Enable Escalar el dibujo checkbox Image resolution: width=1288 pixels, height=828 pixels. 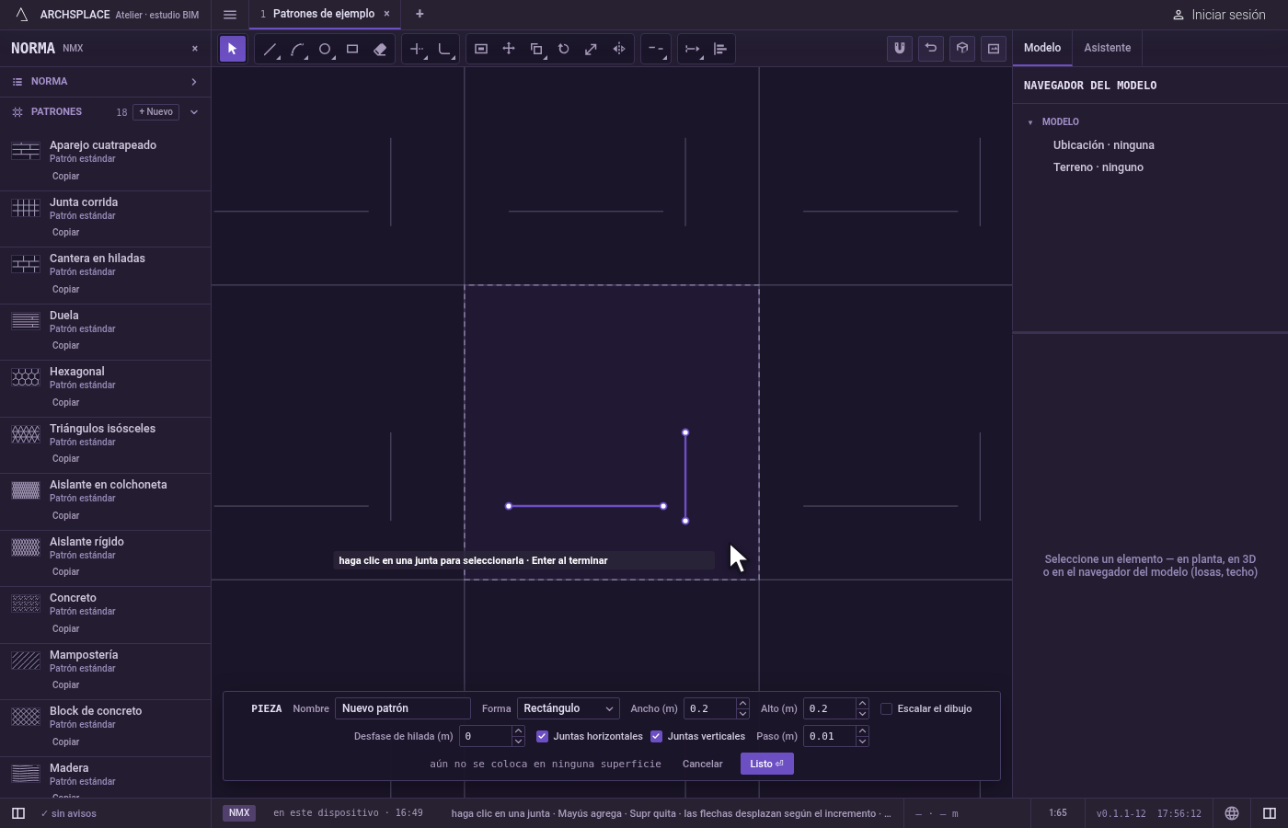tap(887, 708)
